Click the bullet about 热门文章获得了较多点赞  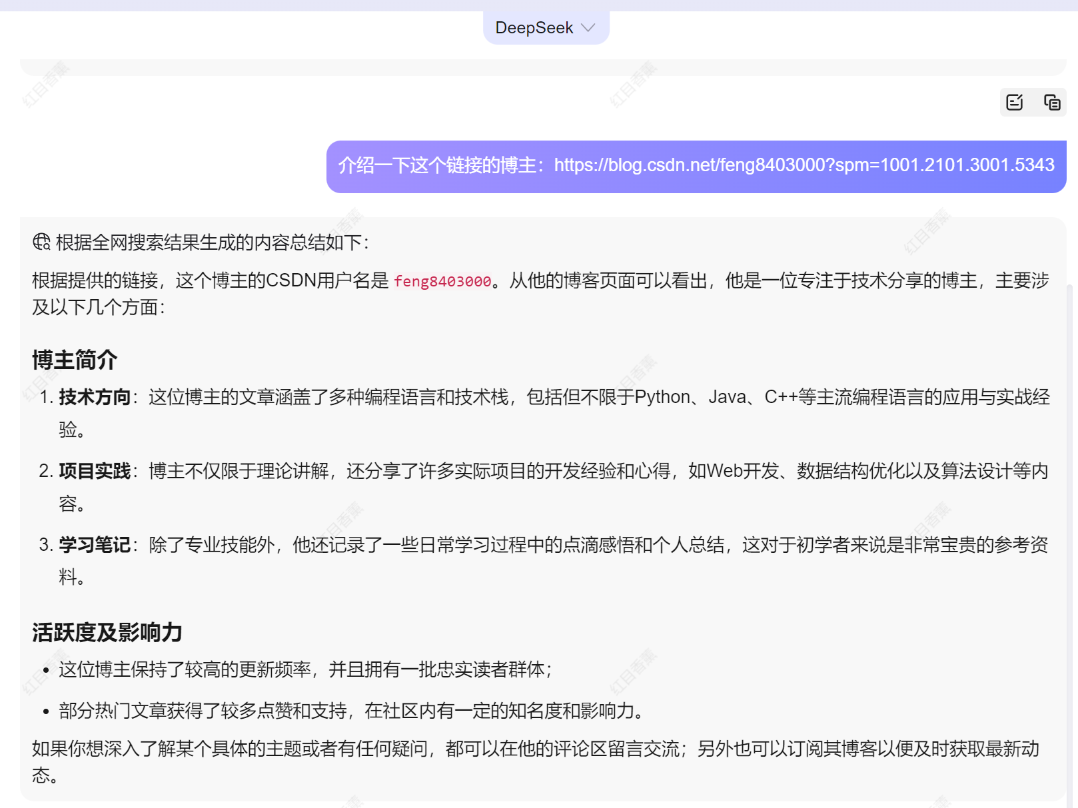pos(352,711)
